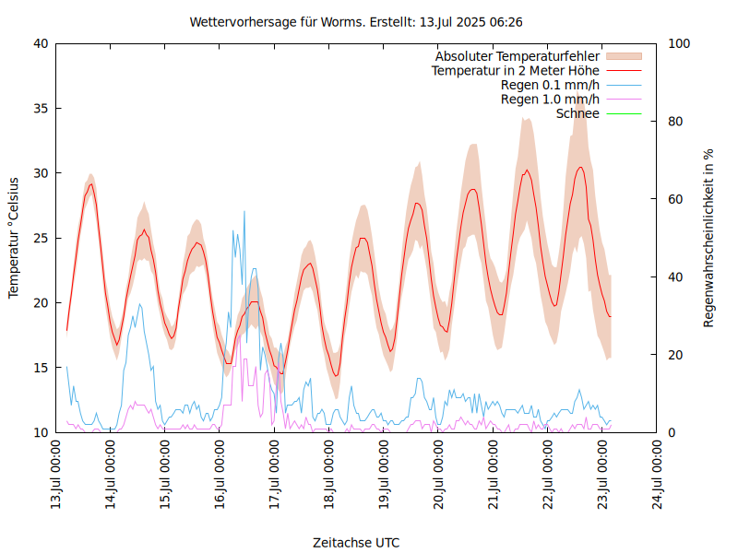
Task: Click the 'Absoluter Temperaturfehler' legend label
Action: coord(517,56)
